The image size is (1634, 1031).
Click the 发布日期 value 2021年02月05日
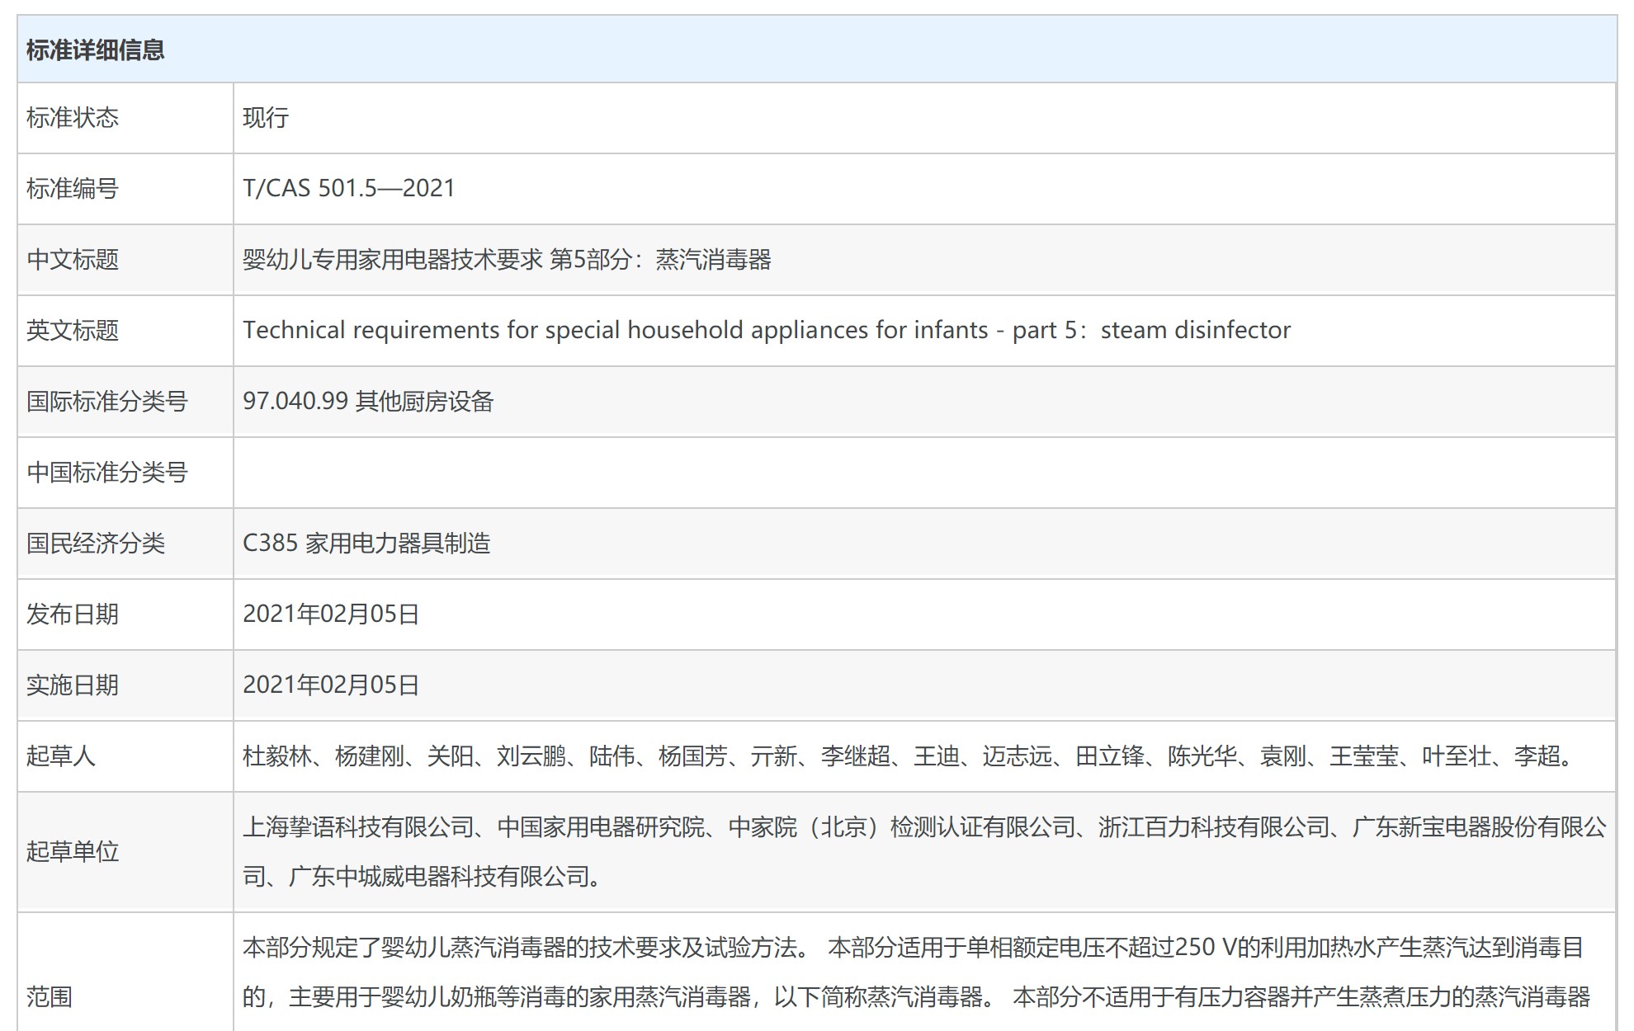pos(331,614)
